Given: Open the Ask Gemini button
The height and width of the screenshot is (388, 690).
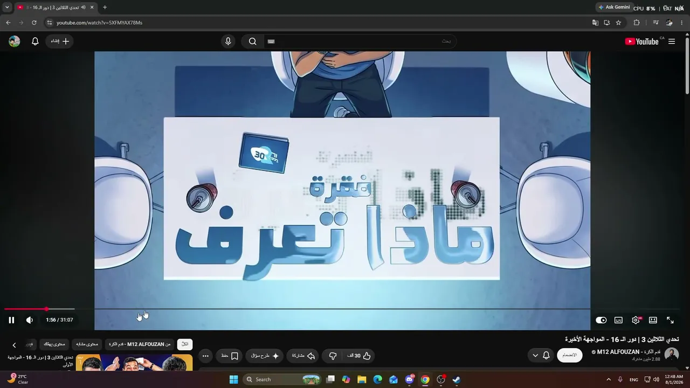Looking at the screenshot, I should [x=614, y=8].
